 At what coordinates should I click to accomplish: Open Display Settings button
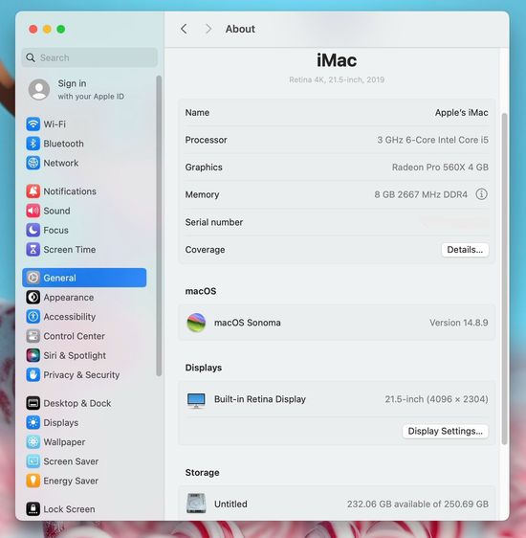(445, 431)
